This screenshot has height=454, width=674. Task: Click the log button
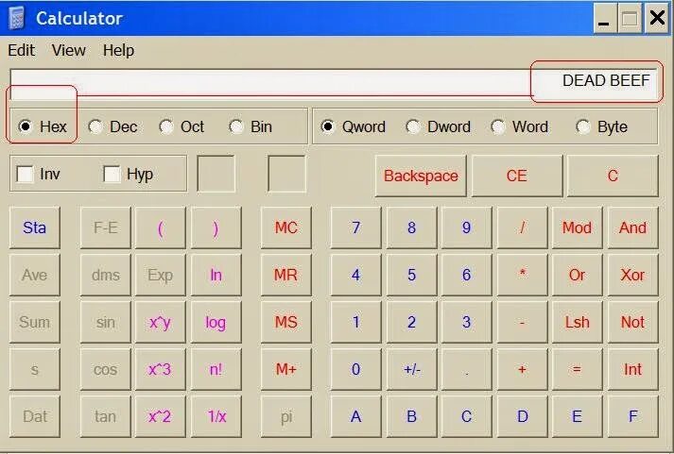coord(216,322)
